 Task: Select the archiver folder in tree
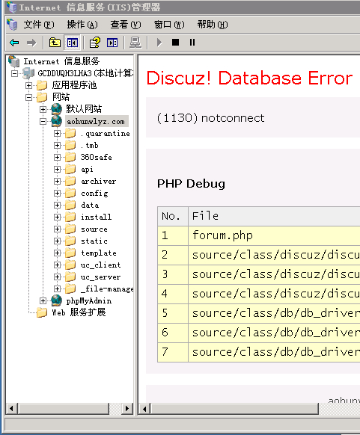pos(98,181)
